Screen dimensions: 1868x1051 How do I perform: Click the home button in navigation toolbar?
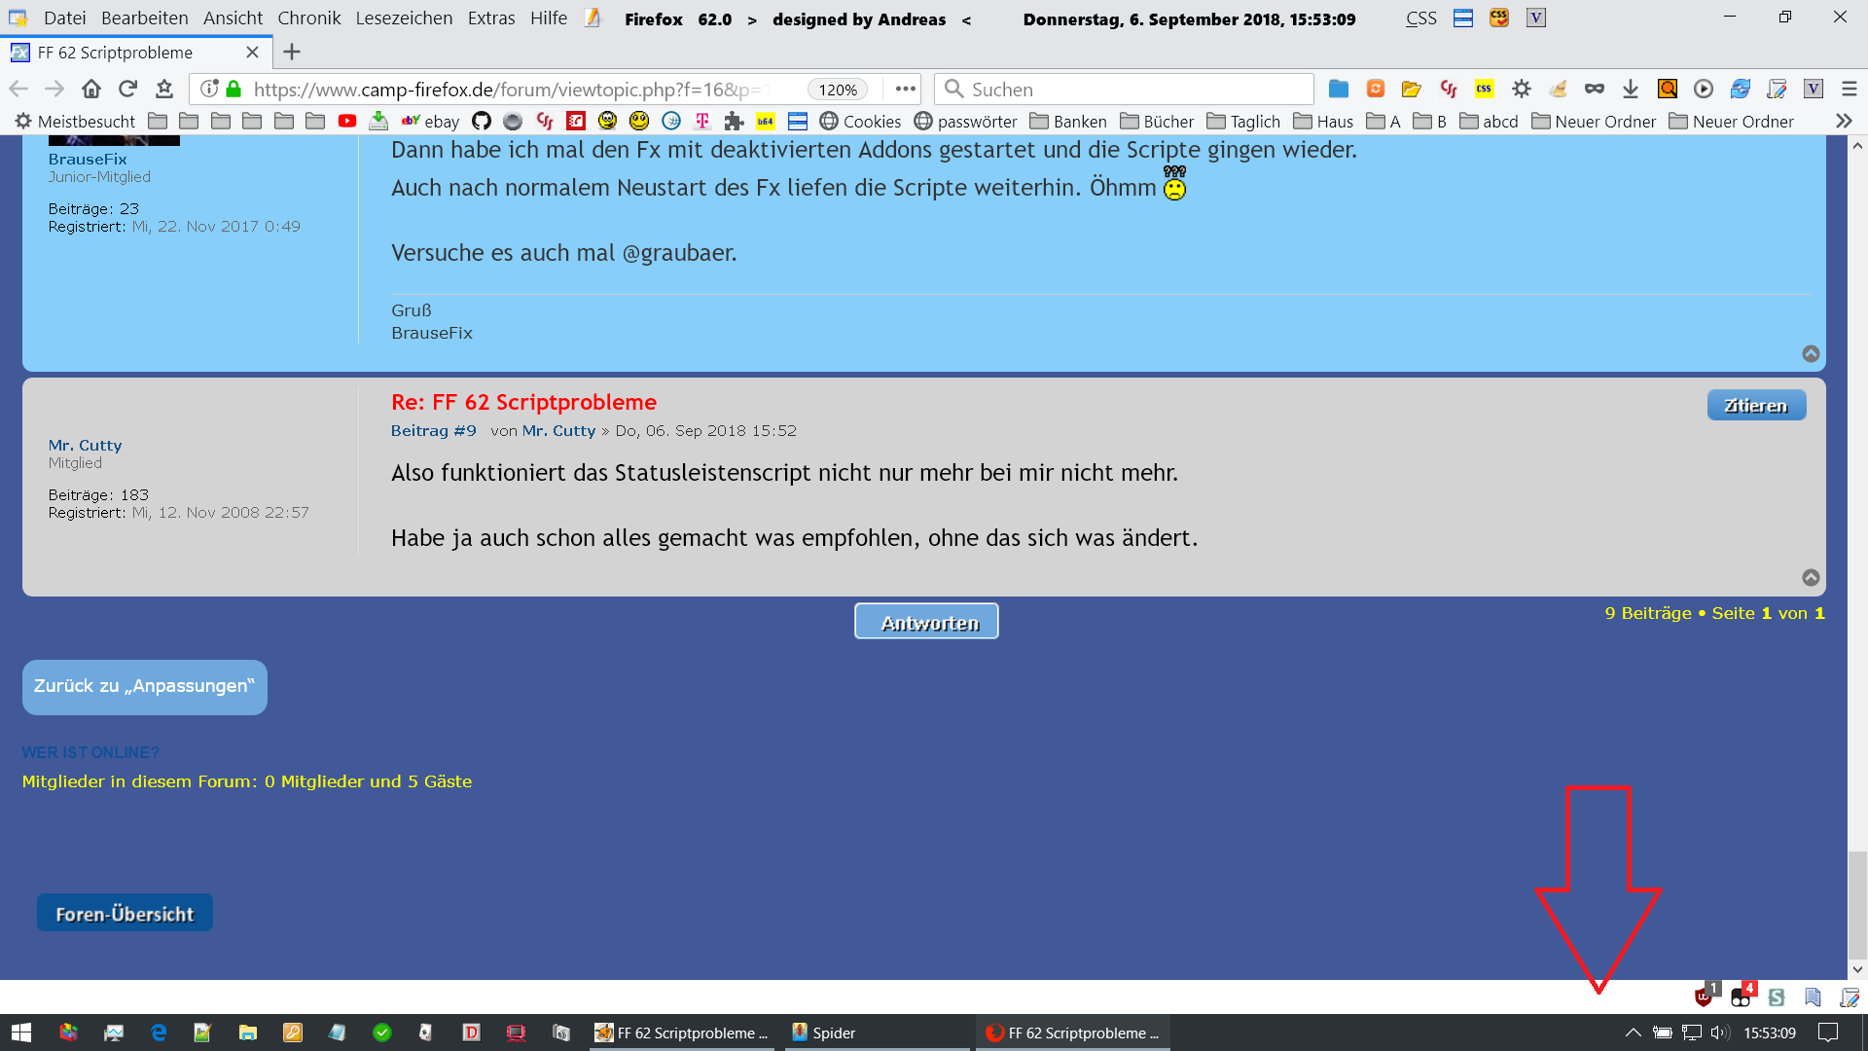tap(91, 90)
